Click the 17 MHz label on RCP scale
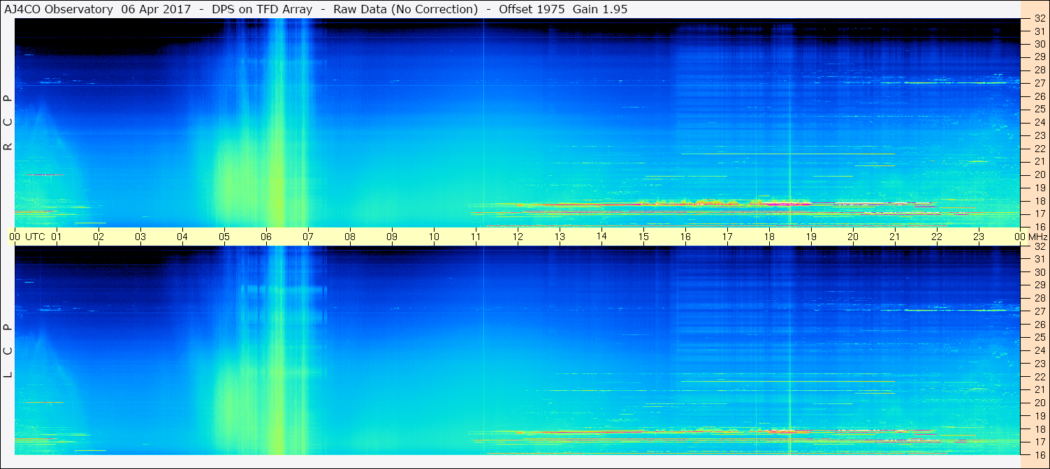 1040,214
